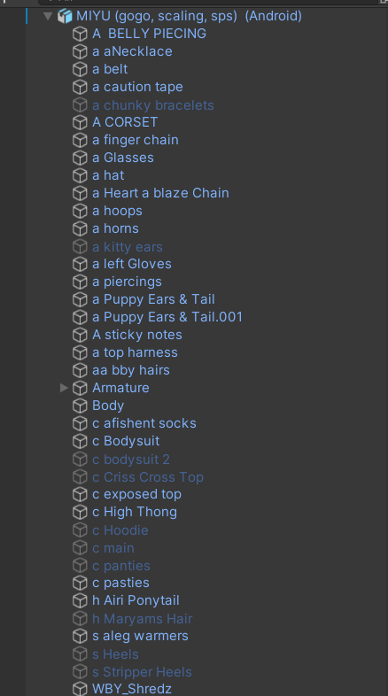
Task: Click cube icon beside a Glasses
Action: coord(80,158)
